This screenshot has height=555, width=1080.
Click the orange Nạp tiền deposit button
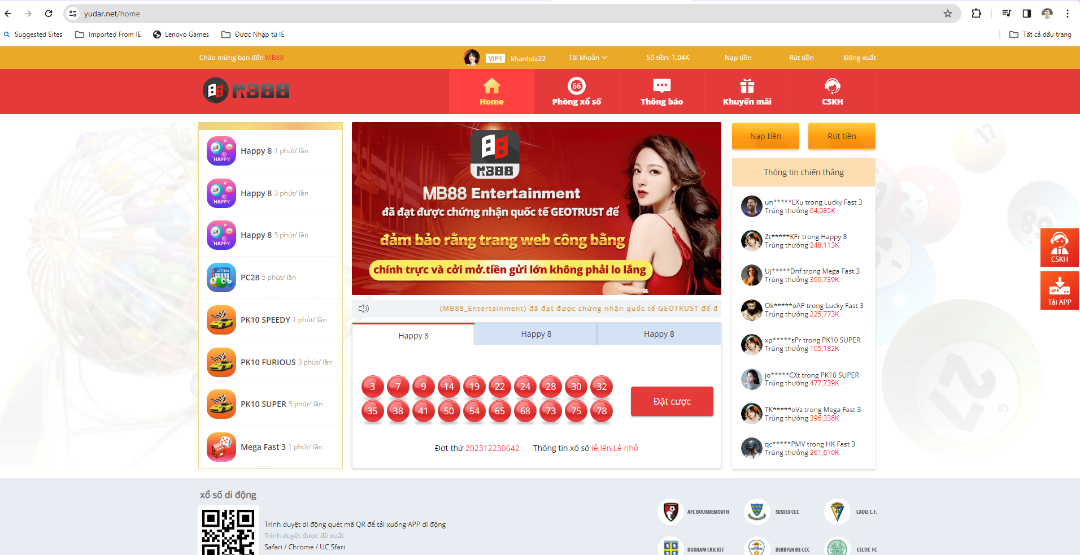(766, 136)
